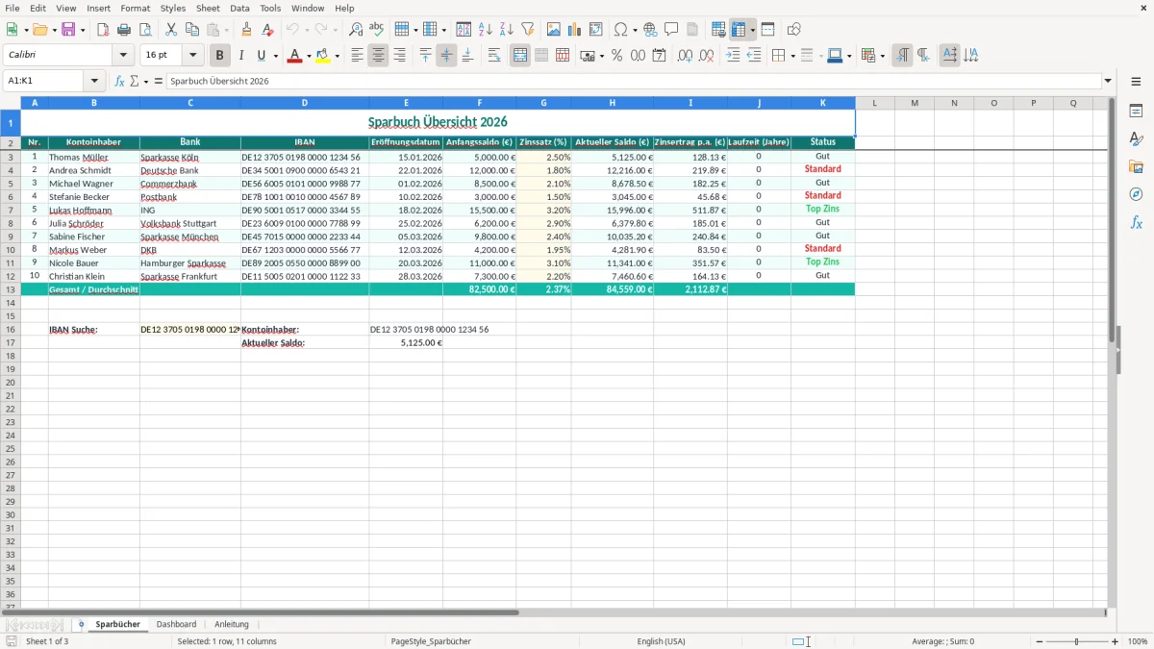Click the Insert Hyperlink icon
The height and width of the screenshot is (649, 1154).
tap(650, 30)
